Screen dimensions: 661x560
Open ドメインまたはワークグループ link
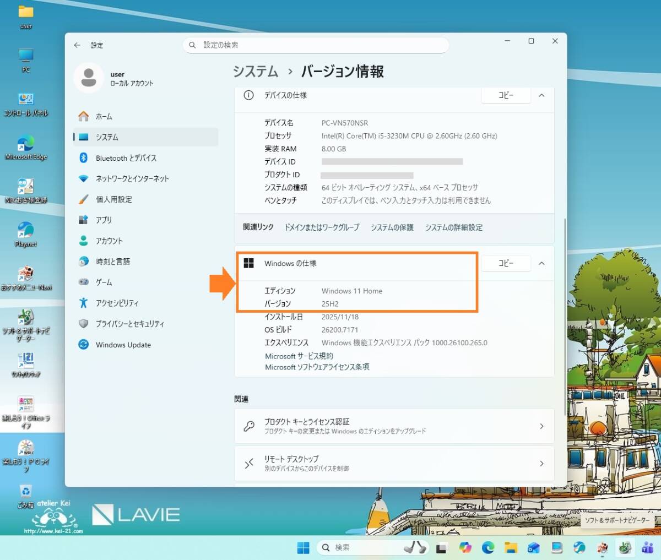click(x=322, y=227)
